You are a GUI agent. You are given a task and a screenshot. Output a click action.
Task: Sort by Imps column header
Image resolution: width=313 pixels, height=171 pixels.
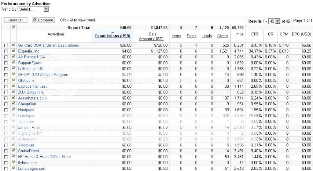[x=239, y=34]
